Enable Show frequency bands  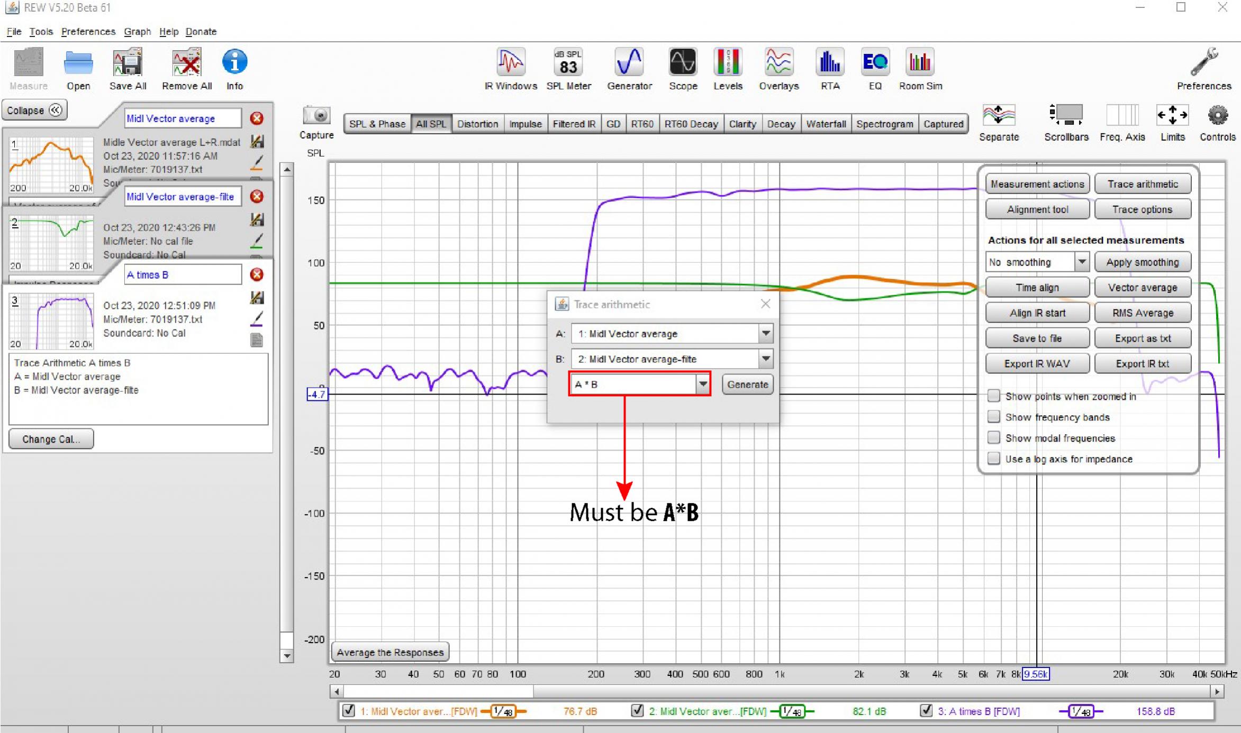point(993,417)
